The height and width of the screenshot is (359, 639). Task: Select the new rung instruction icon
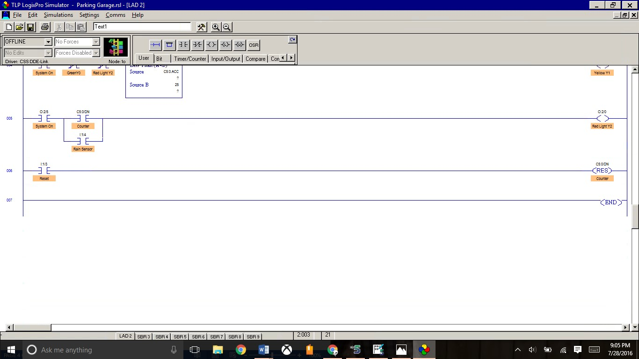(155, 45)
